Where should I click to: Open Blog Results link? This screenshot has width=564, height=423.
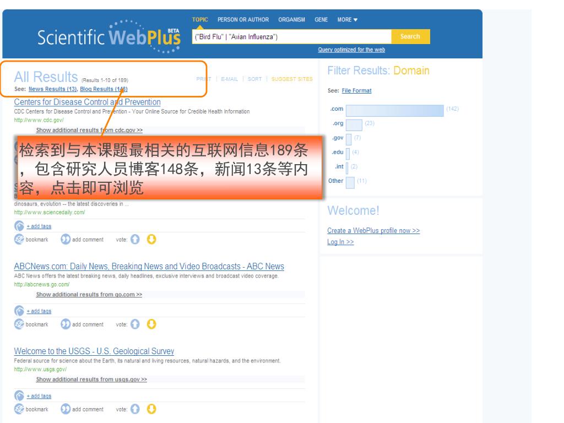click(104, 89)
